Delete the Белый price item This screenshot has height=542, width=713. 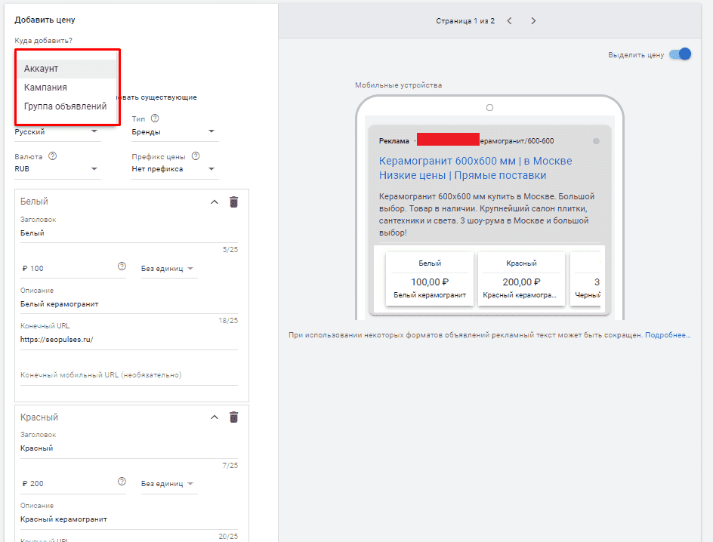click(x=233, y=202)
